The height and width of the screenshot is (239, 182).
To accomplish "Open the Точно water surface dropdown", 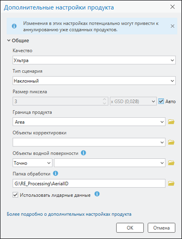I will tap(32, 163).
